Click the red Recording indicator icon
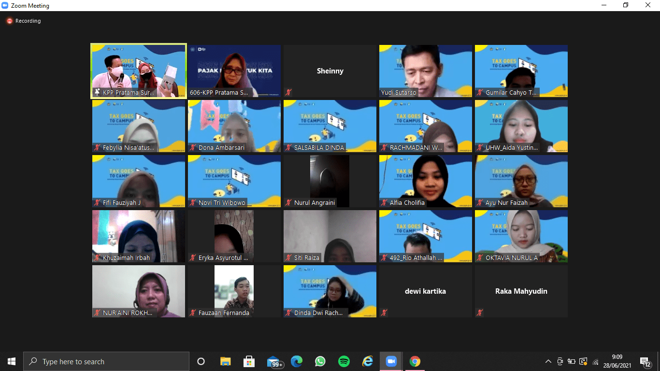This screenshot has width=660, height=371. click(9, 21)
